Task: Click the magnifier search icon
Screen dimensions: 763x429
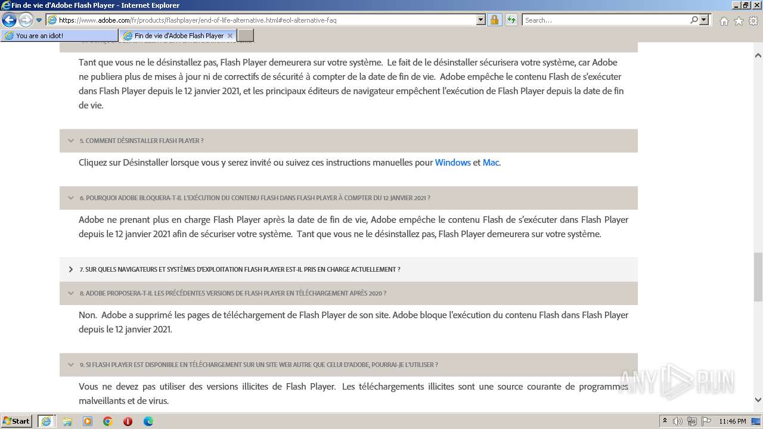Action: pos(694,20)
